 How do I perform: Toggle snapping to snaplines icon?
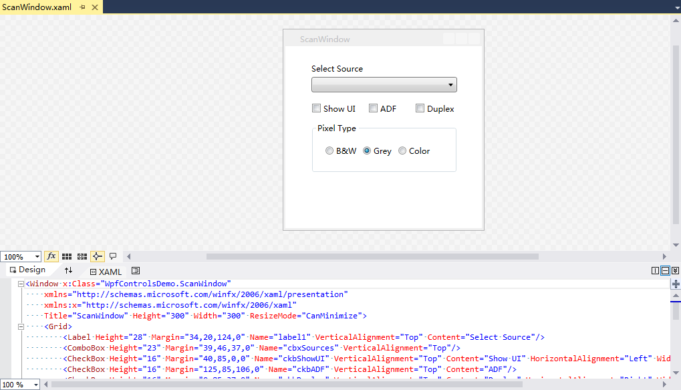click(98, 256)
